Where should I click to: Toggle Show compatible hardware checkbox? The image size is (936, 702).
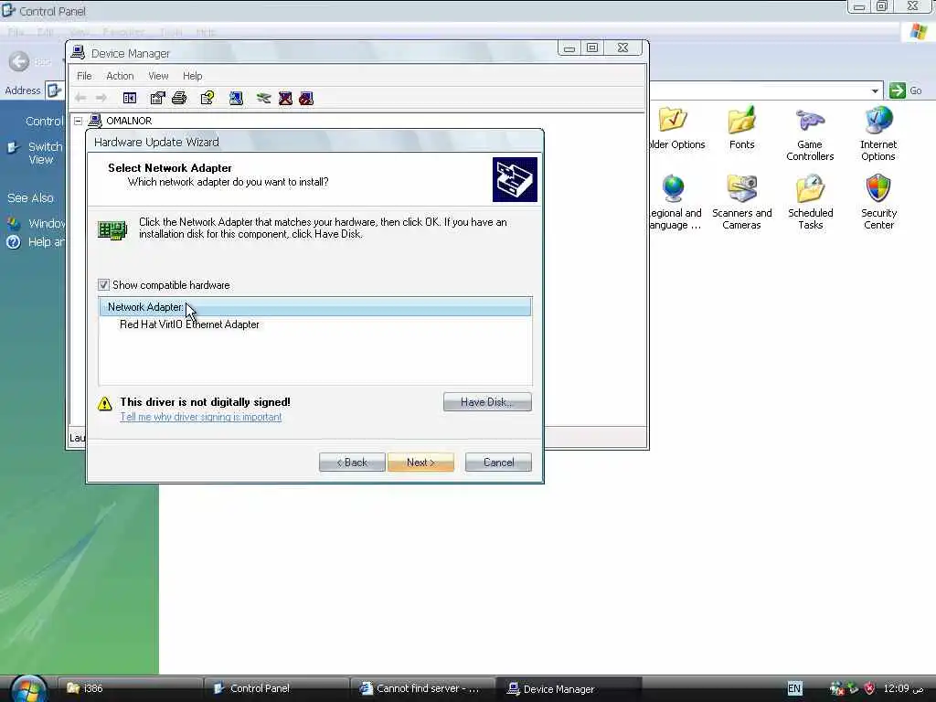coord(104,285)
